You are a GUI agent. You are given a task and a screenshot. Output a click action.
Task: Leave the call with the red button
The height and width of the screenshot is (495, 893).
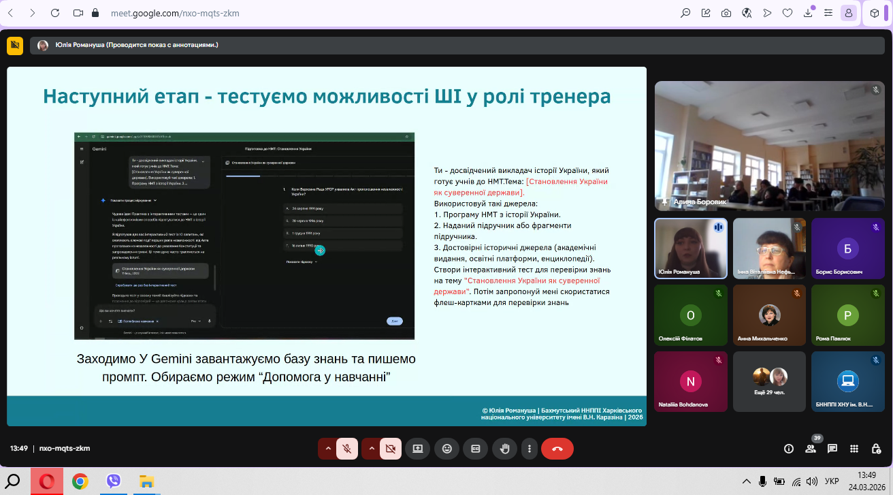point(557,449)
